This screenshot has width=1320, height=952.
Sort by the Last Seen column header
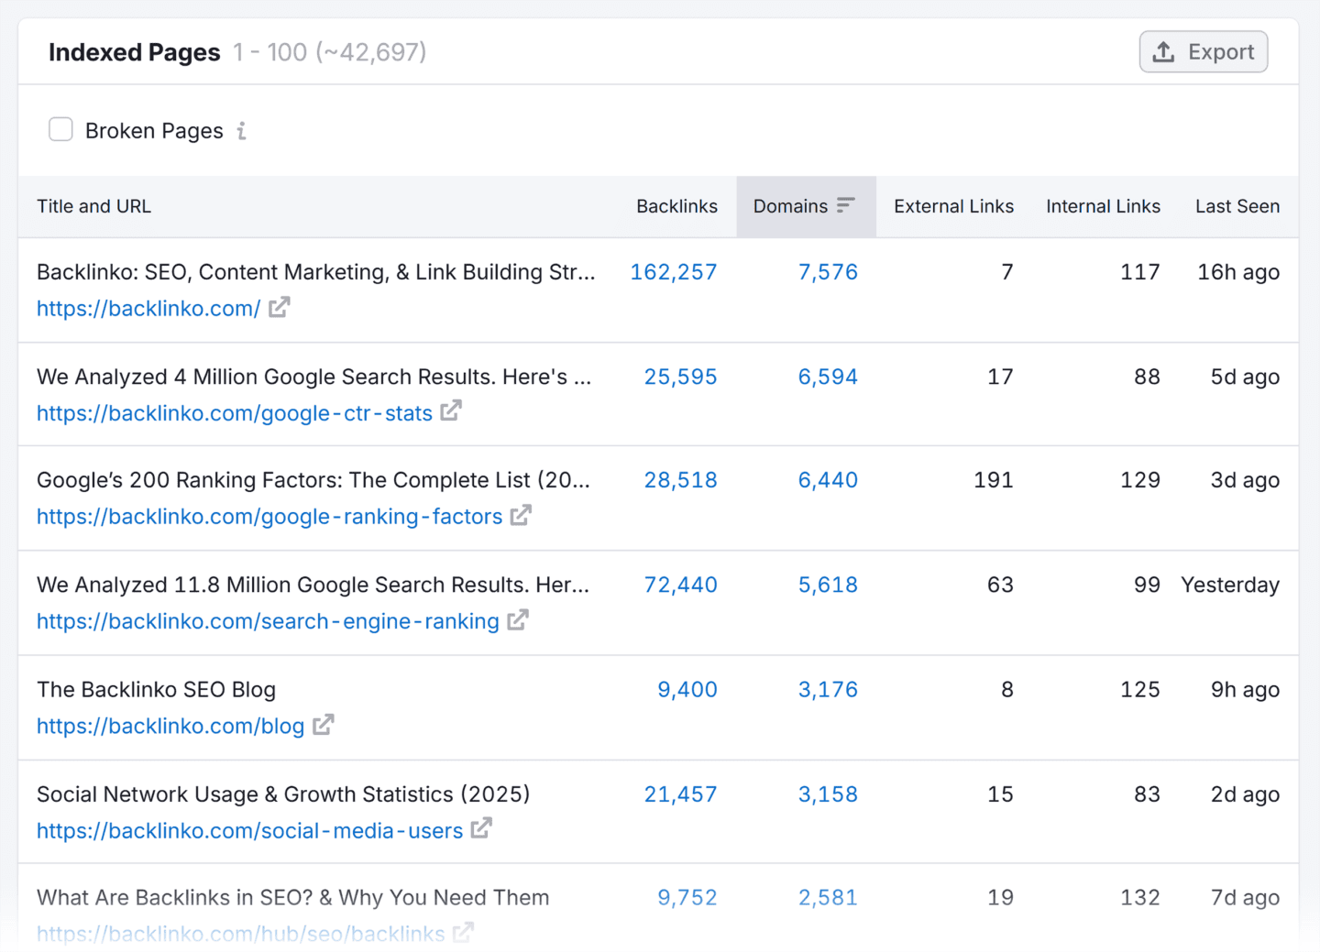[x=1237, y=206]
